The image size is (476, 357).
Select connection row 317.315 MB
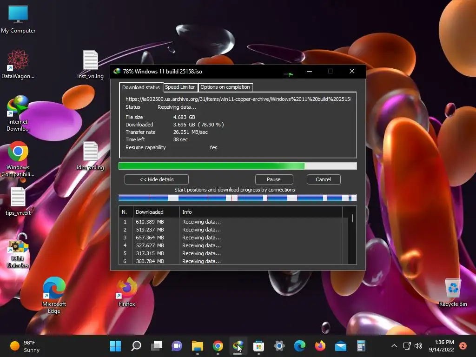click(x=233, y=253)
